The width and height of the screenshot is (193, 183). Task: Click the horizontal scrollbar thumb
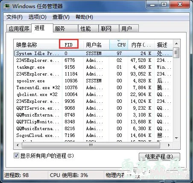point(91,145)
